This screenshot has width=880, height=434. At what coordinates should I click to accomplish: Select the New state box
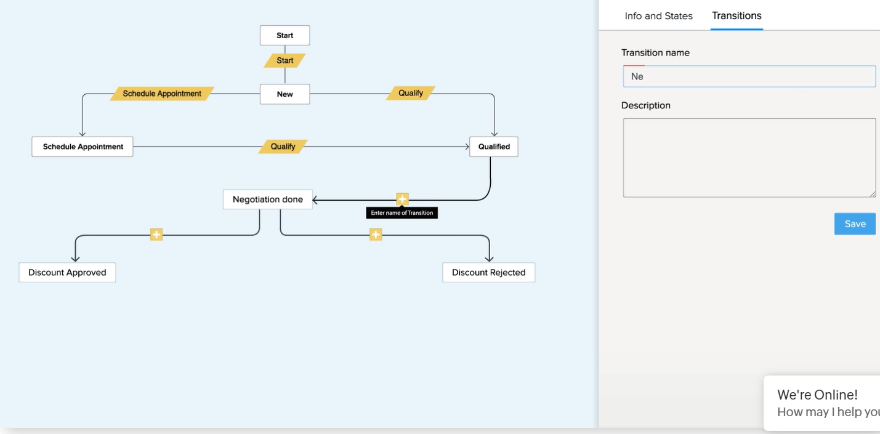(x=285, y=94)
